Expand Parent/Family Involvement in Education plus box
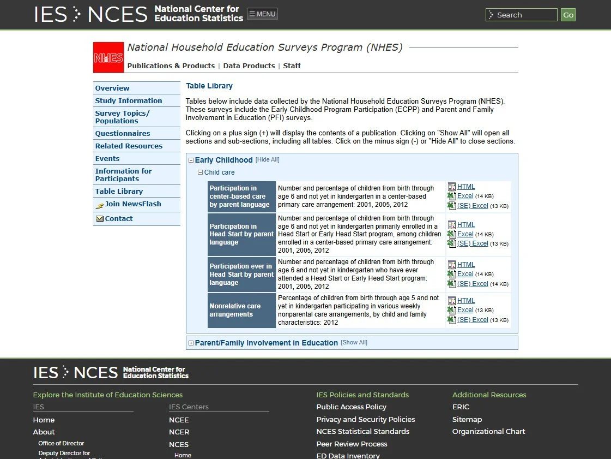The height and width of the screenshot is (459, 611). click(191, 343)
